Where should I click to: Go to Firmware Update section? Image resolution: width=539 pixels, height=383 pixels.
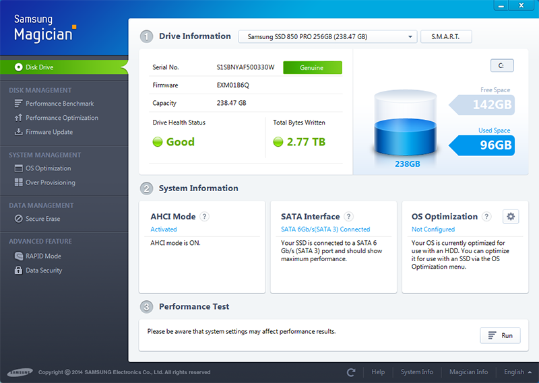click(49, 132)
